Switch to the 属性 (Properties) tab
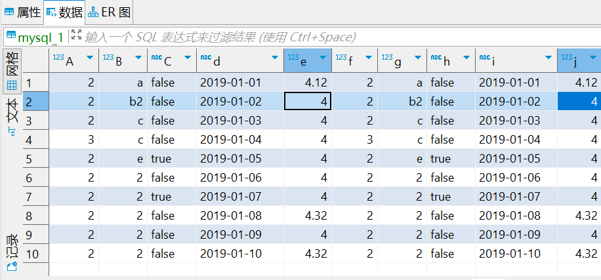 tap(22, 11)
